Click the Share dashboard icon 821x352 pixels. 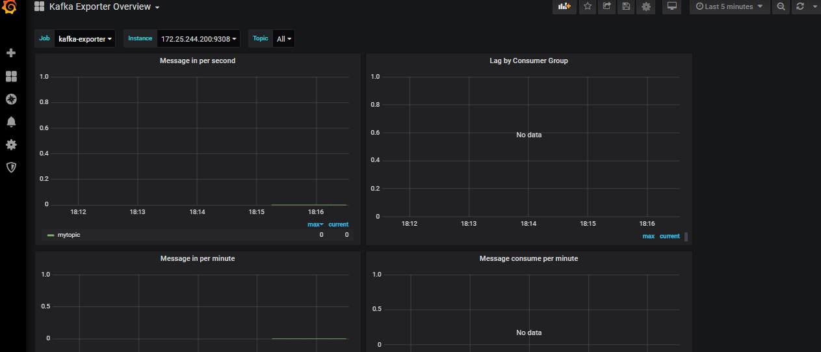pos(607,7)
